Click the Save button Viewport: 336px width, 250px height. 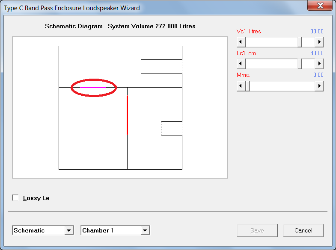257,230
